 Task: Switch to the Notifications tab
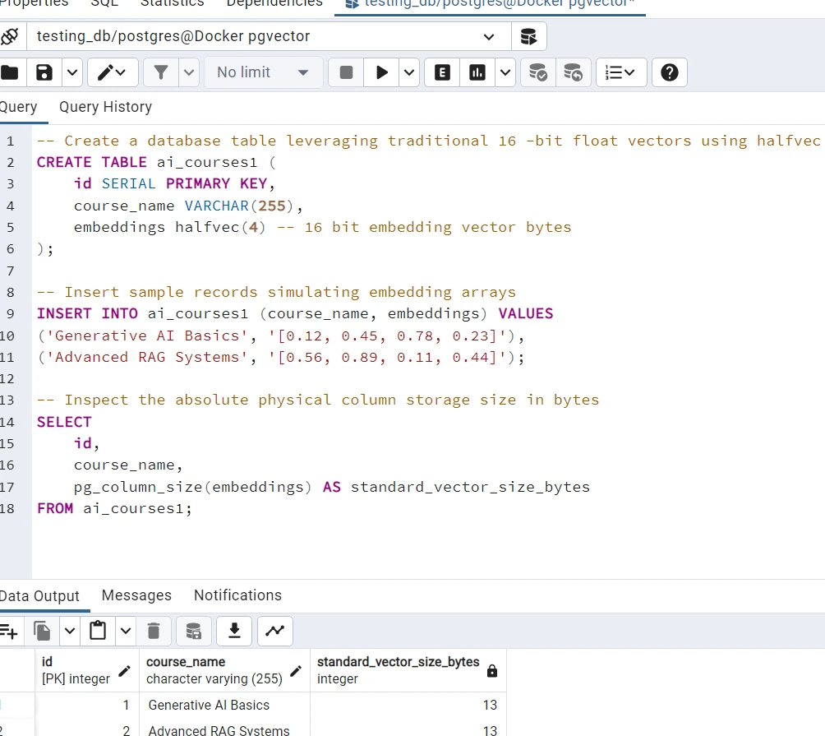(x=237, y=595)
